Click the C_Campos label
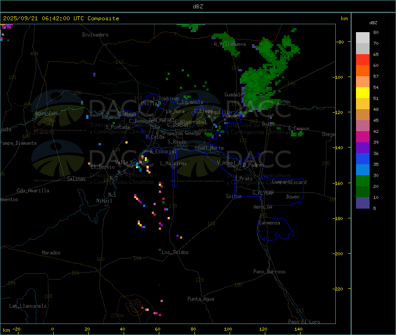The height and width of the screenshot is (335, 396). [299, 129]
